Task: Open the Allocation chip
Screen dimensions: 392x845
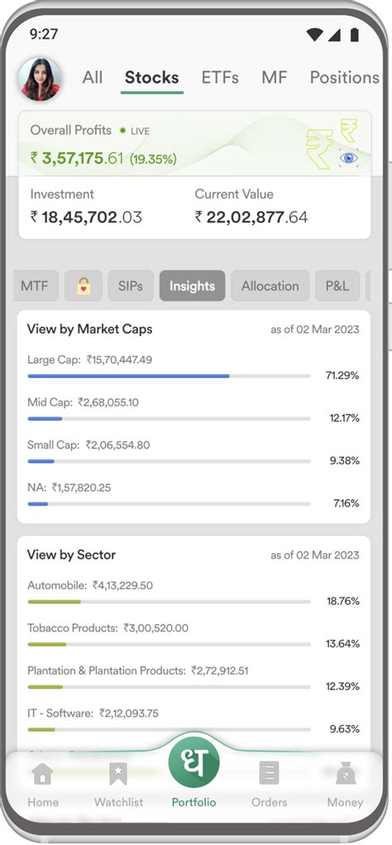Action: (x=270, y=286)
